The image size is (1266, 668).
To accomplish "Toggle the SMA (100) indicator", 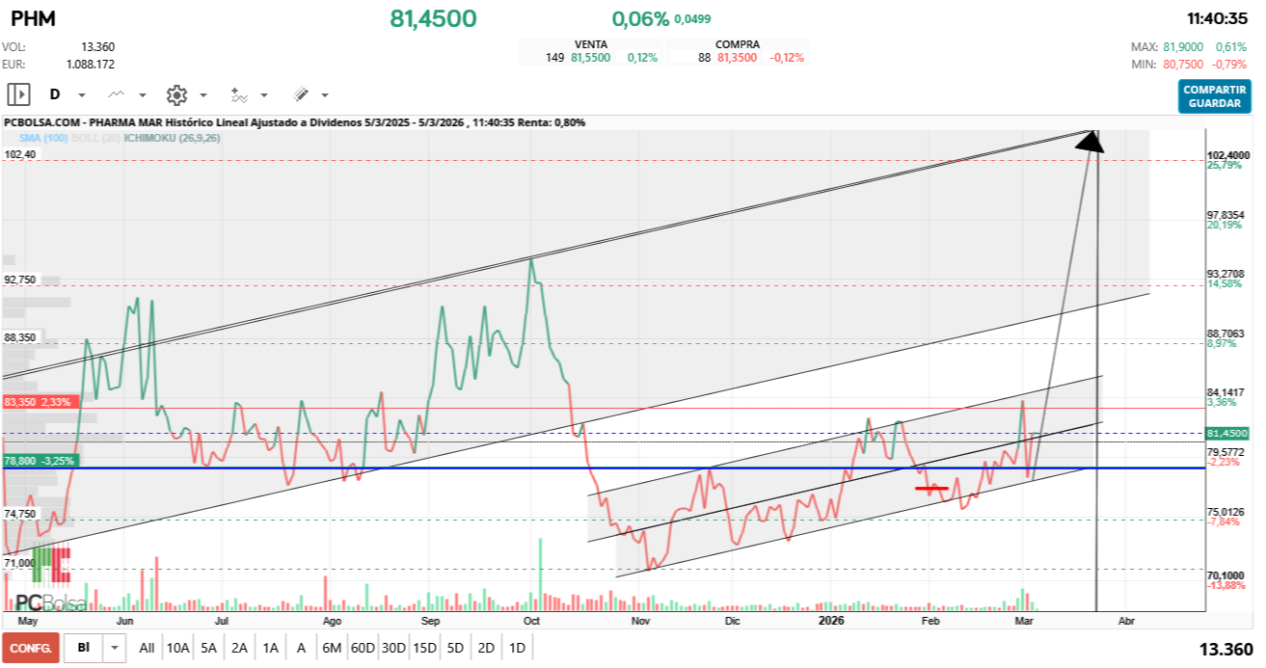I will (42, 138).
